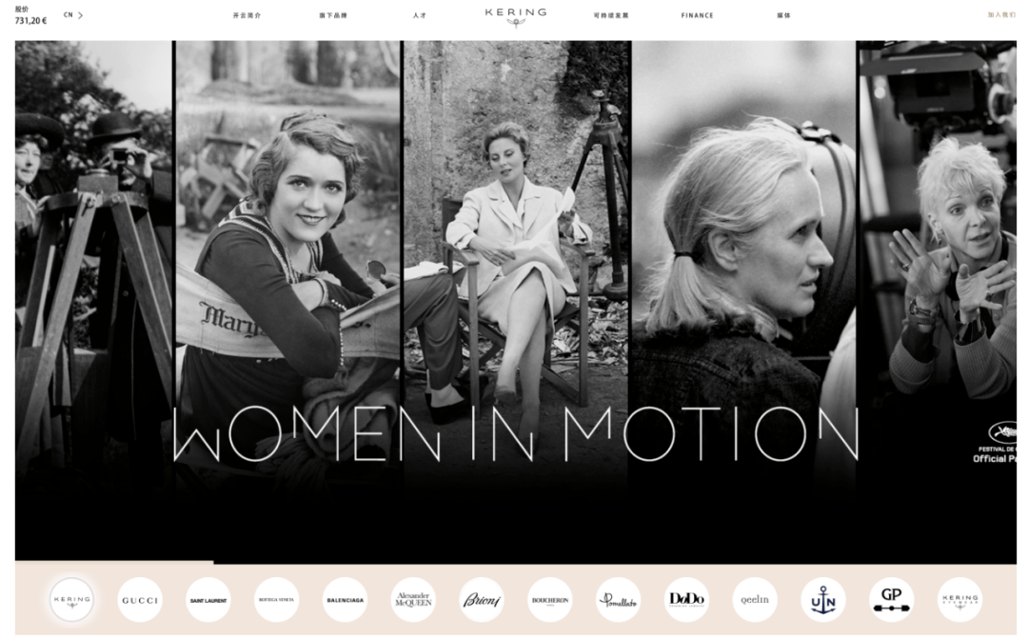Click the 加入我们 link

tap(1000, 15)
